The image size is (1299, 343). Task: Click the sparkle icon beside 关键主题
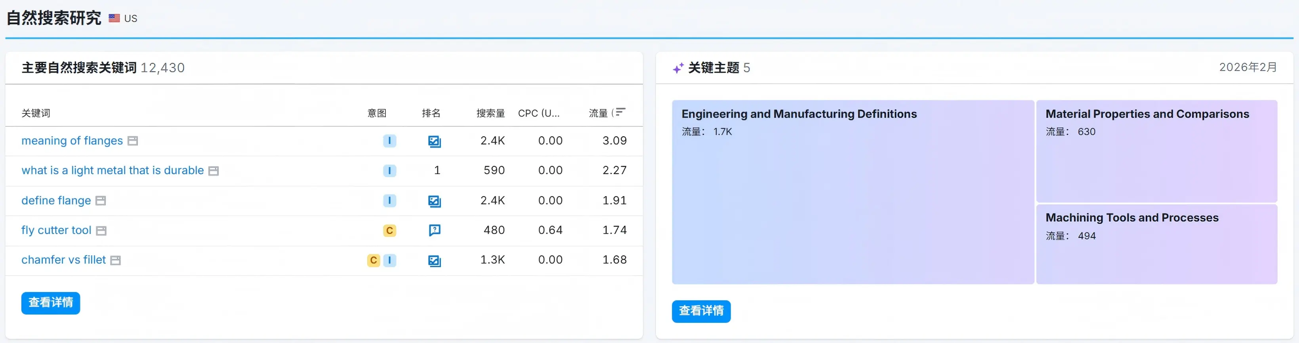678,68
